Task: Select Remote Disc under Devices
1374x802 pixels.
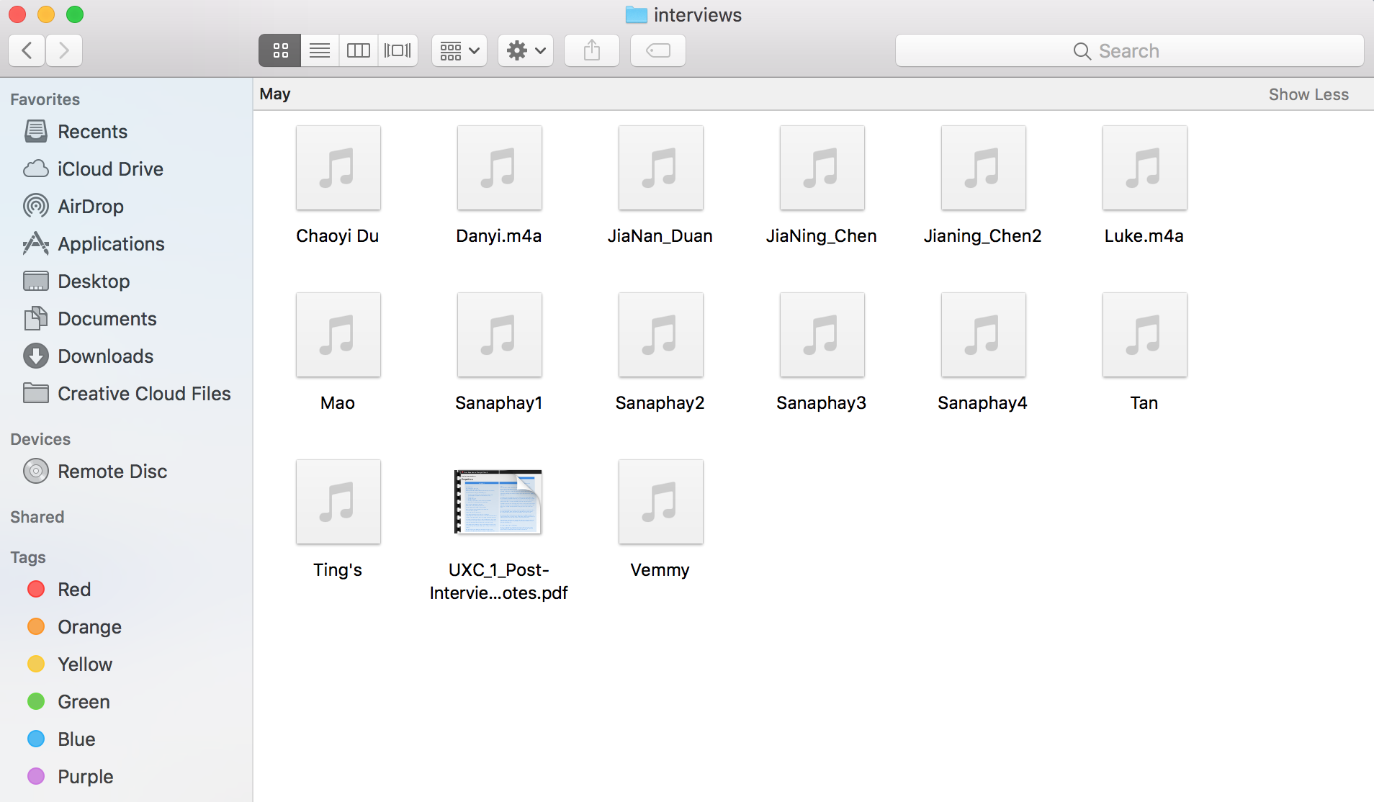Action: [126, 472]
